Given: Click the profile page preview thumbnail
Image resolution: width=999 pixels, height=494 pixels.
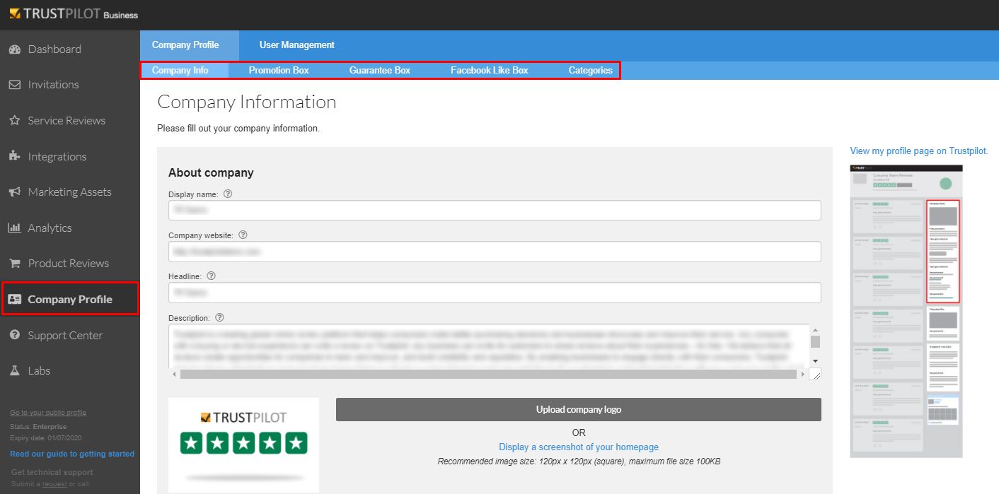Looking at the screenshot, I should (x=906, y=311).
